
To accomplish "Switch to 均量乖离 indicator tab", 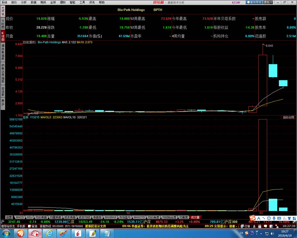I will coord(55,217).
